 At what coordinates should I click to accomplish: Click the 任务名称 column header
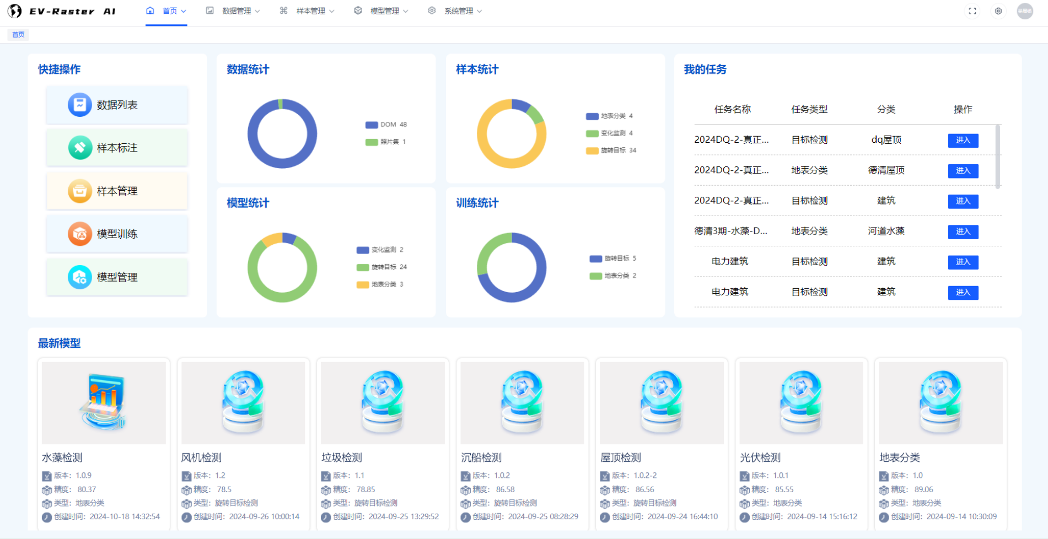coord(733,109)
